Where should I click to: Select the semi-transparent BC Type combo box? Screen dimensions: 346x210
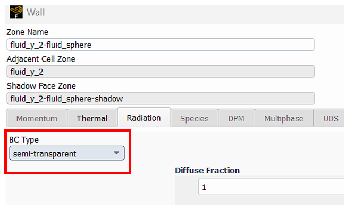67,153
